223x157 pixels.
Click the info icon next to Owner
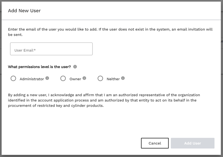pos(84,78)
